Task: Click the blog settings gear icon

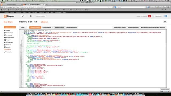Action: (165, 22)
